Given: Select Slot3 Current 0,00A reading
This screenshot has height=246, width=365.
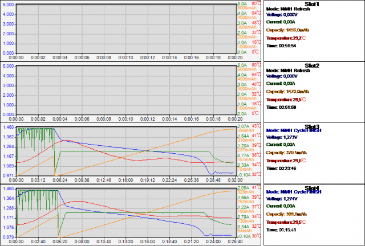Looking at the screenshot, I should tap(281, 145).
